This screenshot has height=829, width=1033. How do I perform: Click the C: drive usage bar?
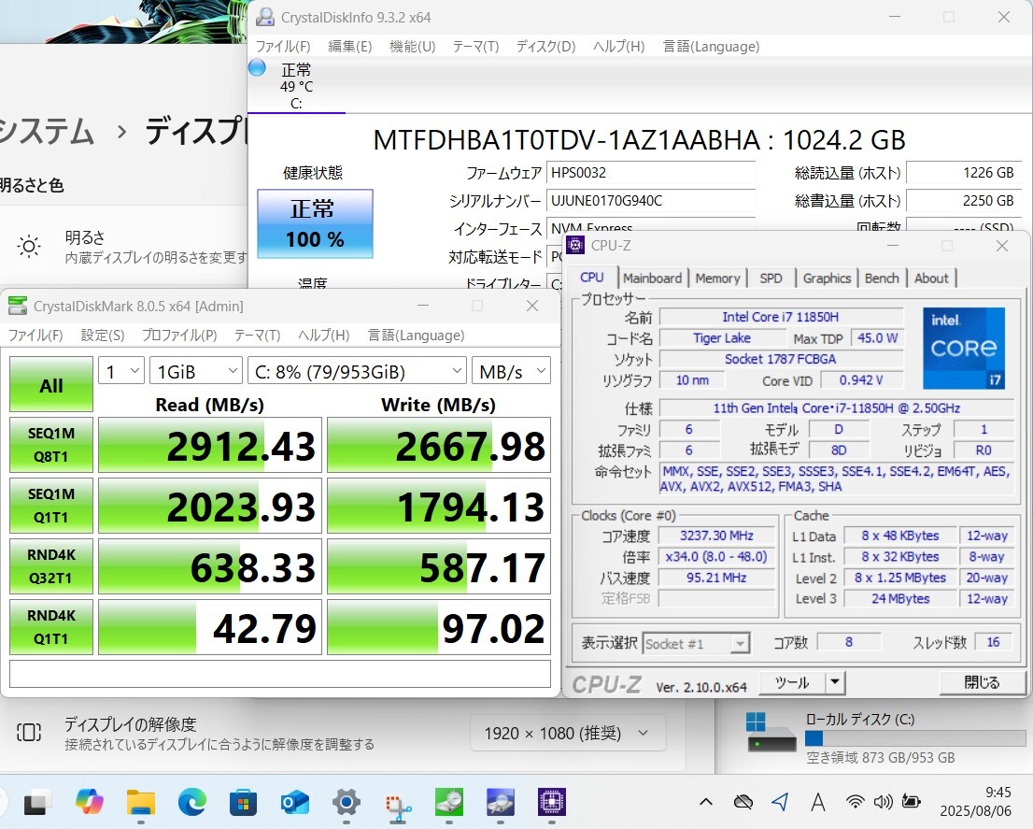(x=915, y=738)
